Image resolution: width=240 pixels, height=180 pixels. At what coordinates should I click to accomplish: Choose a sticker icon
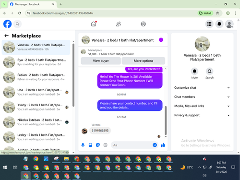click(x=98, y=145)
